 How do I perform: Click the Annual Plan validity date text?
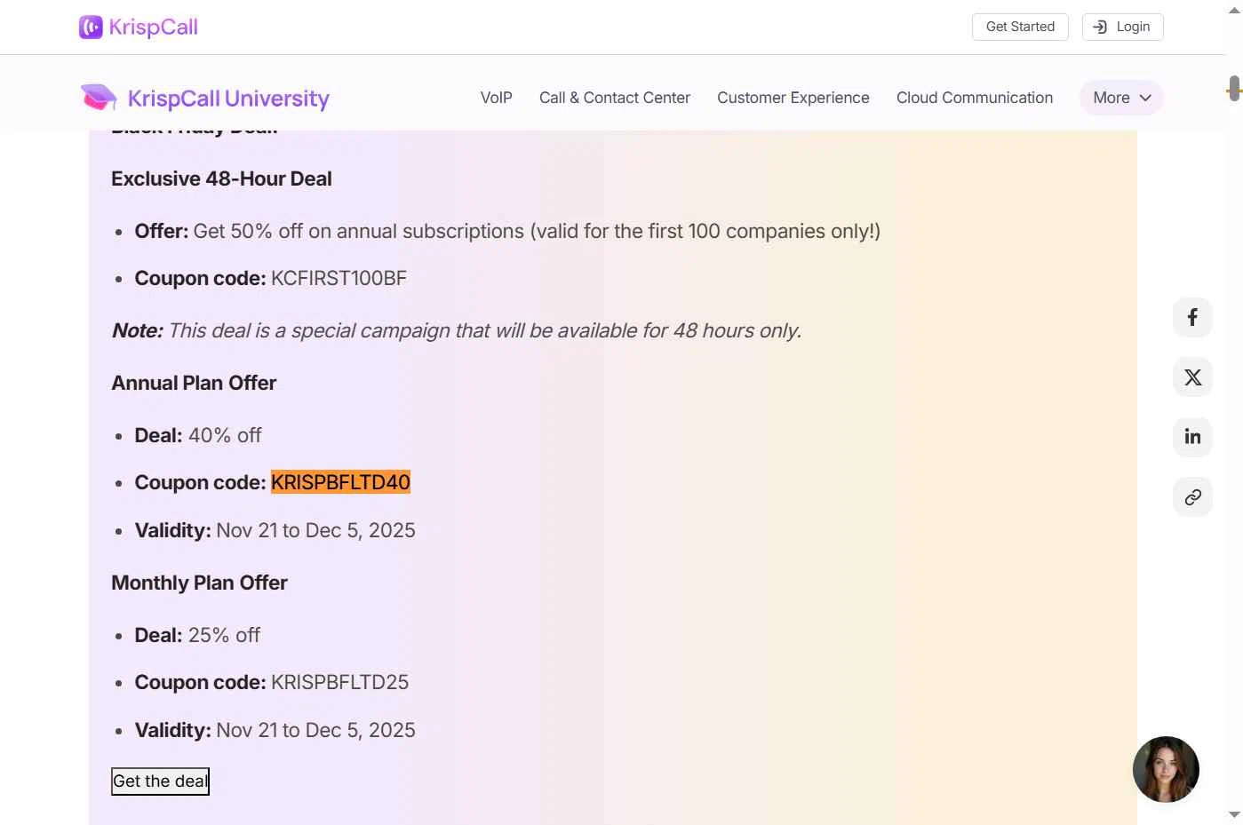click(x=315, y=530)
